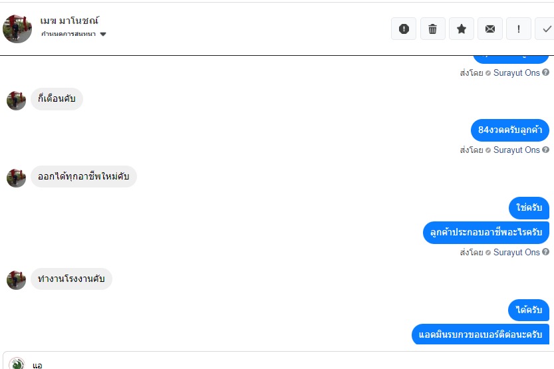Delete conversation using the trash icon

click(x=432, y=29)
